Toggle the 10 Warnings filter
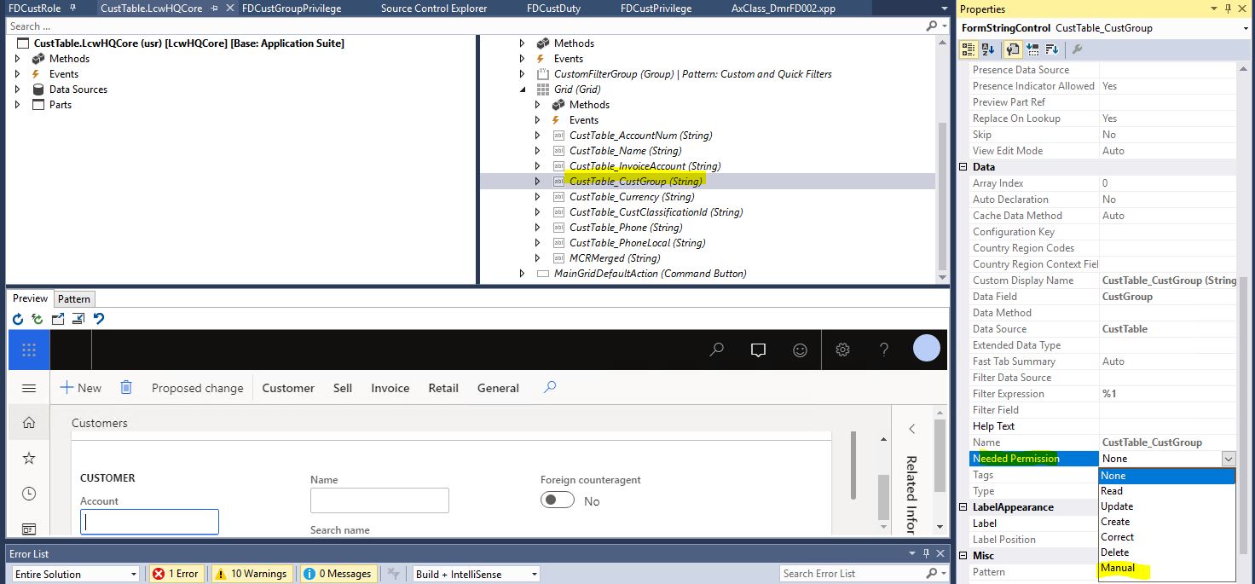The image size is (1255, 584). pos(251,574)
